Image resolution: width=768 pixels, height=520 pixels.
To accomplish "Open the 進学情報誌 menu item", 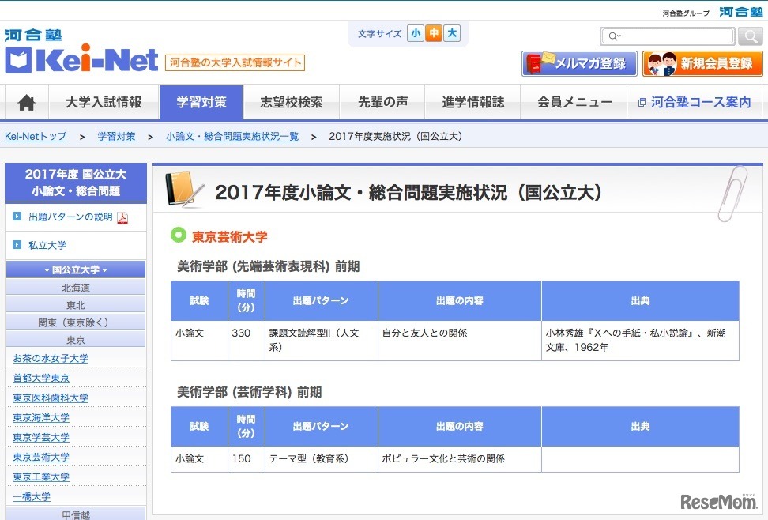I will tap(472, 101).
